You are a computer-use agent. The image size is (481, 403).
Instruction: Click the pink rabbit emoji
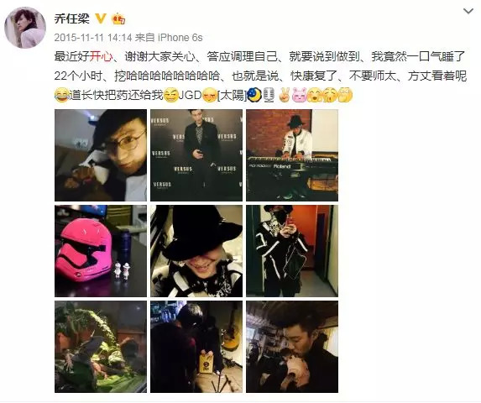pos(300,95)
